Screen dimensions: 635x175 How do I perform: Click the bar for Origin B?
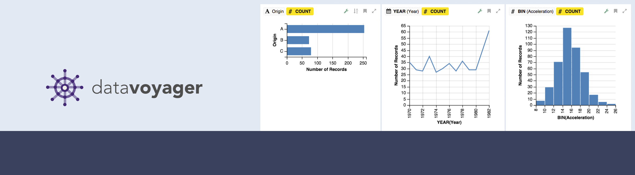(x=298, y=40)
